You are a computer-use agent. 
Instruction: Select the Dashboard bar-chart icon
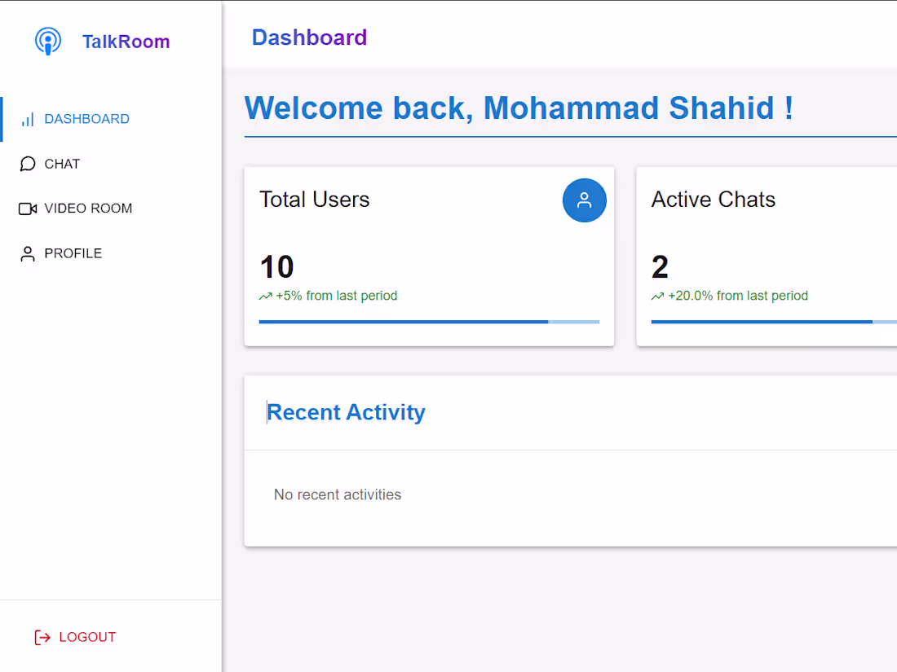pyautogui.click(x=27, y=119)
